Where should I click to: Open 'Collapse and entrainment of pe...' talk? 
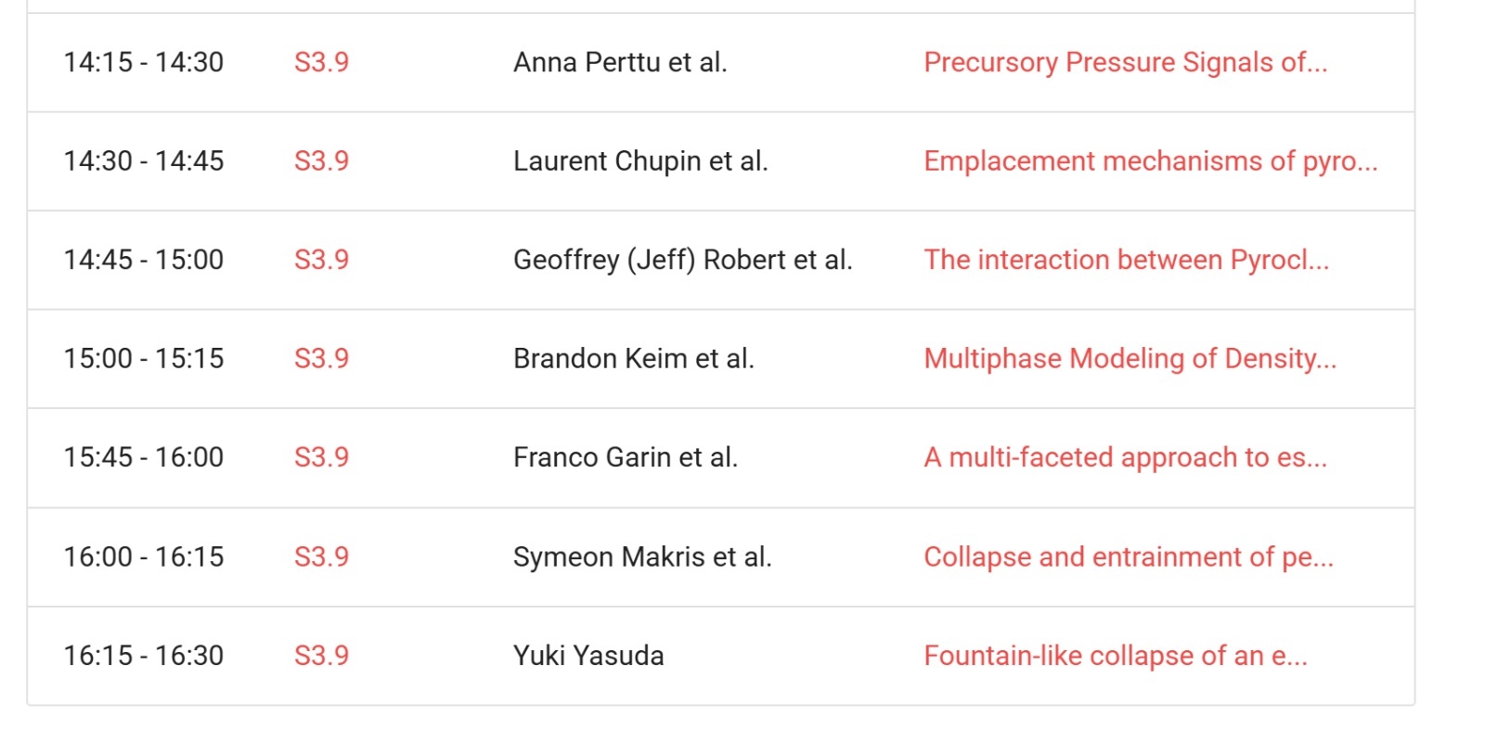click(x=1128, y=556)
